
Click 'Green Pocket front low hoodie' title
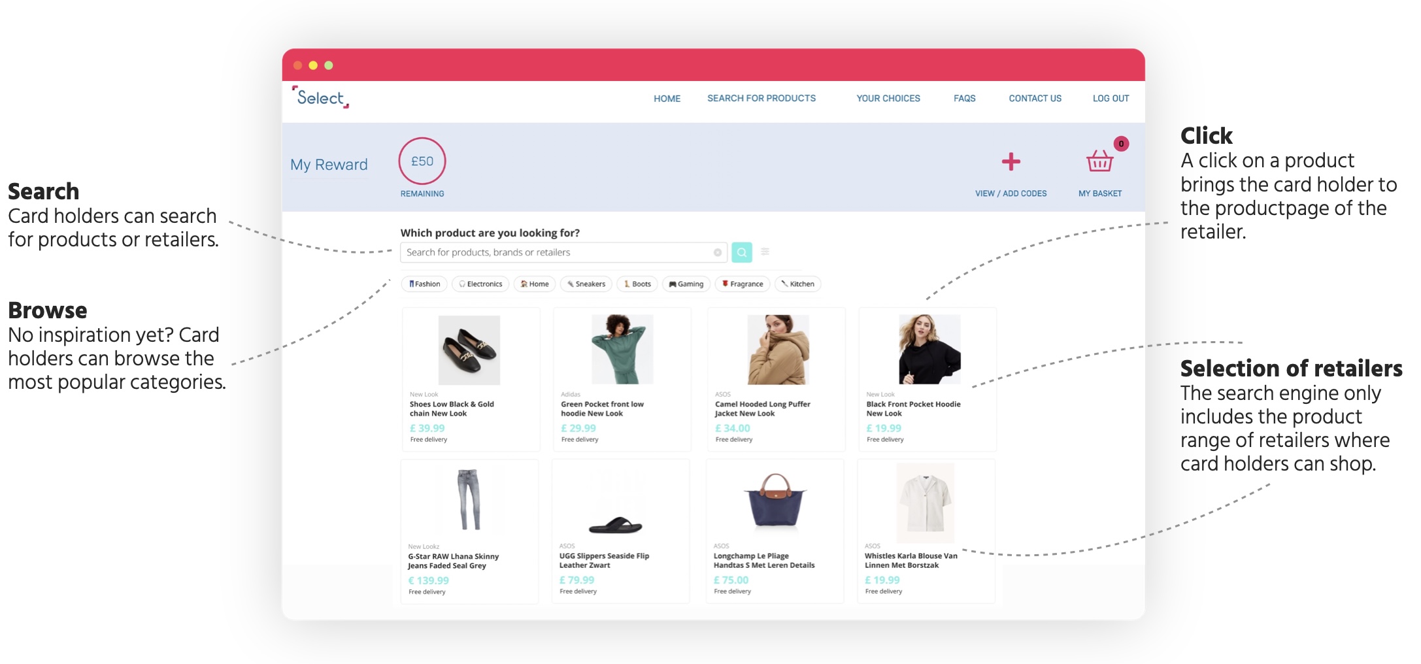(602, 409)
